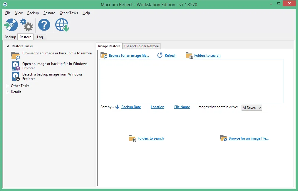This screenshot has width=298, height=191.
Task: Collapse the Restore Tasks section
Action: pyautogui.click(x=8, y=46)
